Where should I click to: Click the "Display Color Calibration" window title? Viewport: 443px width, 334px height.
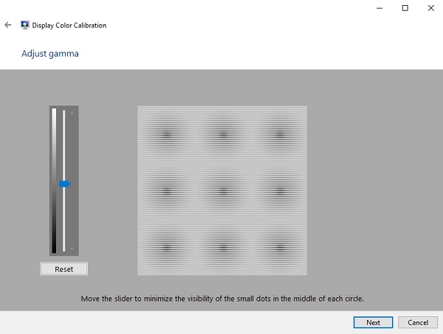click(69, 25)
